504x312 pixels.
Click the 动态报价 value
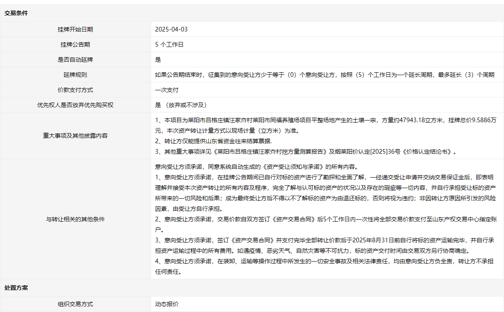click(167, 304)
